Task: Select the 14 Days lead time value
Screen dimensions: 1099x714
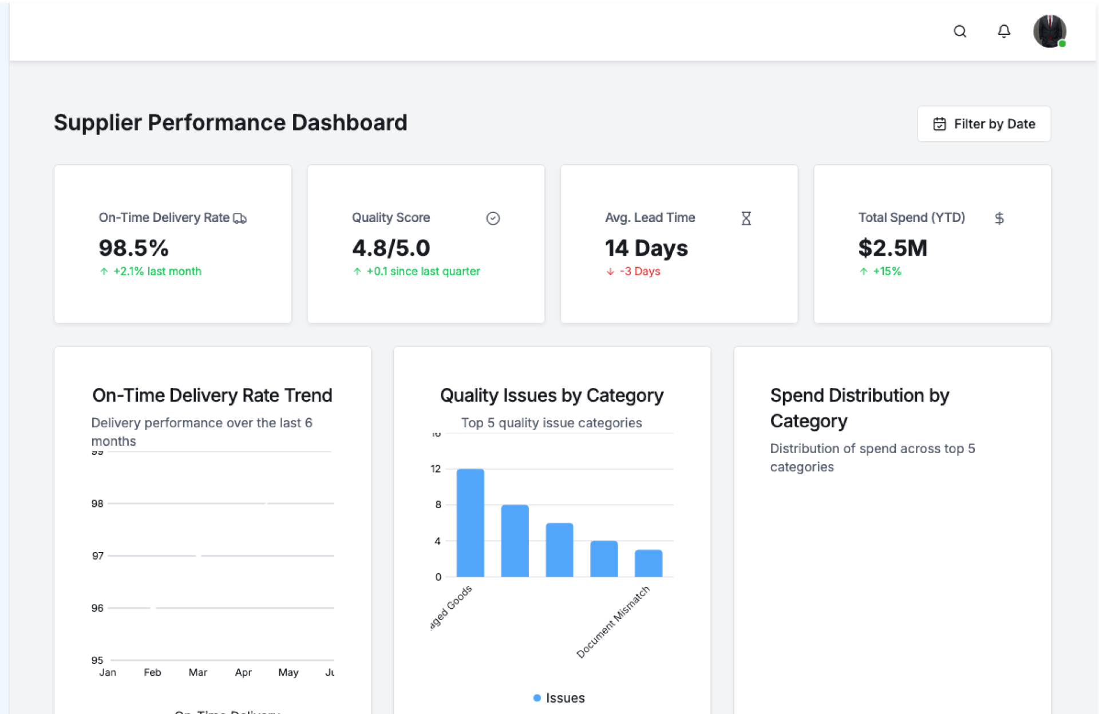Action: [x=646, y=248]
